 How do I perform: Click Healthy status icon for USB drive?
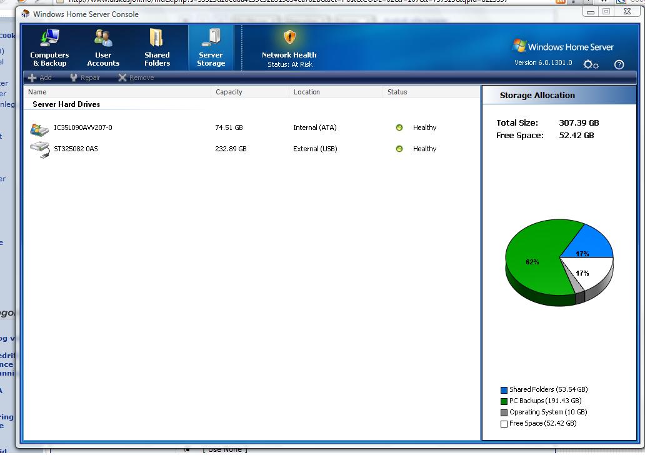pyautogui.click(x=399, y=149)
